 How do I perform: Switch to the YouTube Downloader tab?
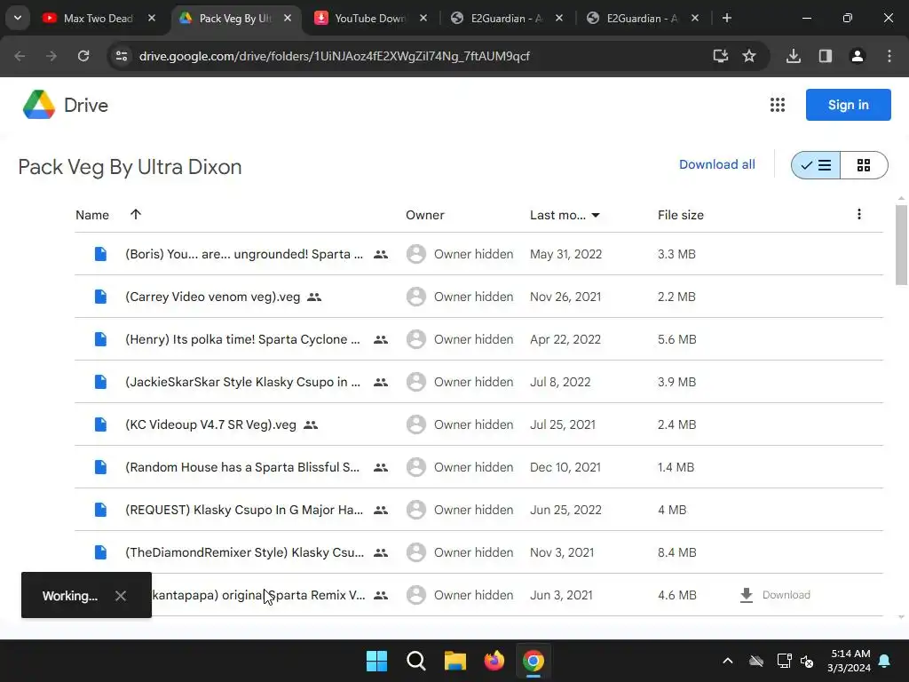370,18
